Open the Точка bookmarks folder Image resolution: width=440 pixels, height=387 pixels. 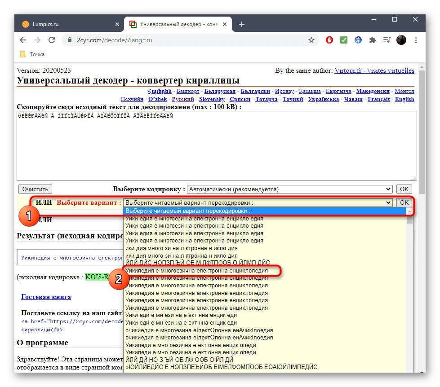click(x=32, y=54)
